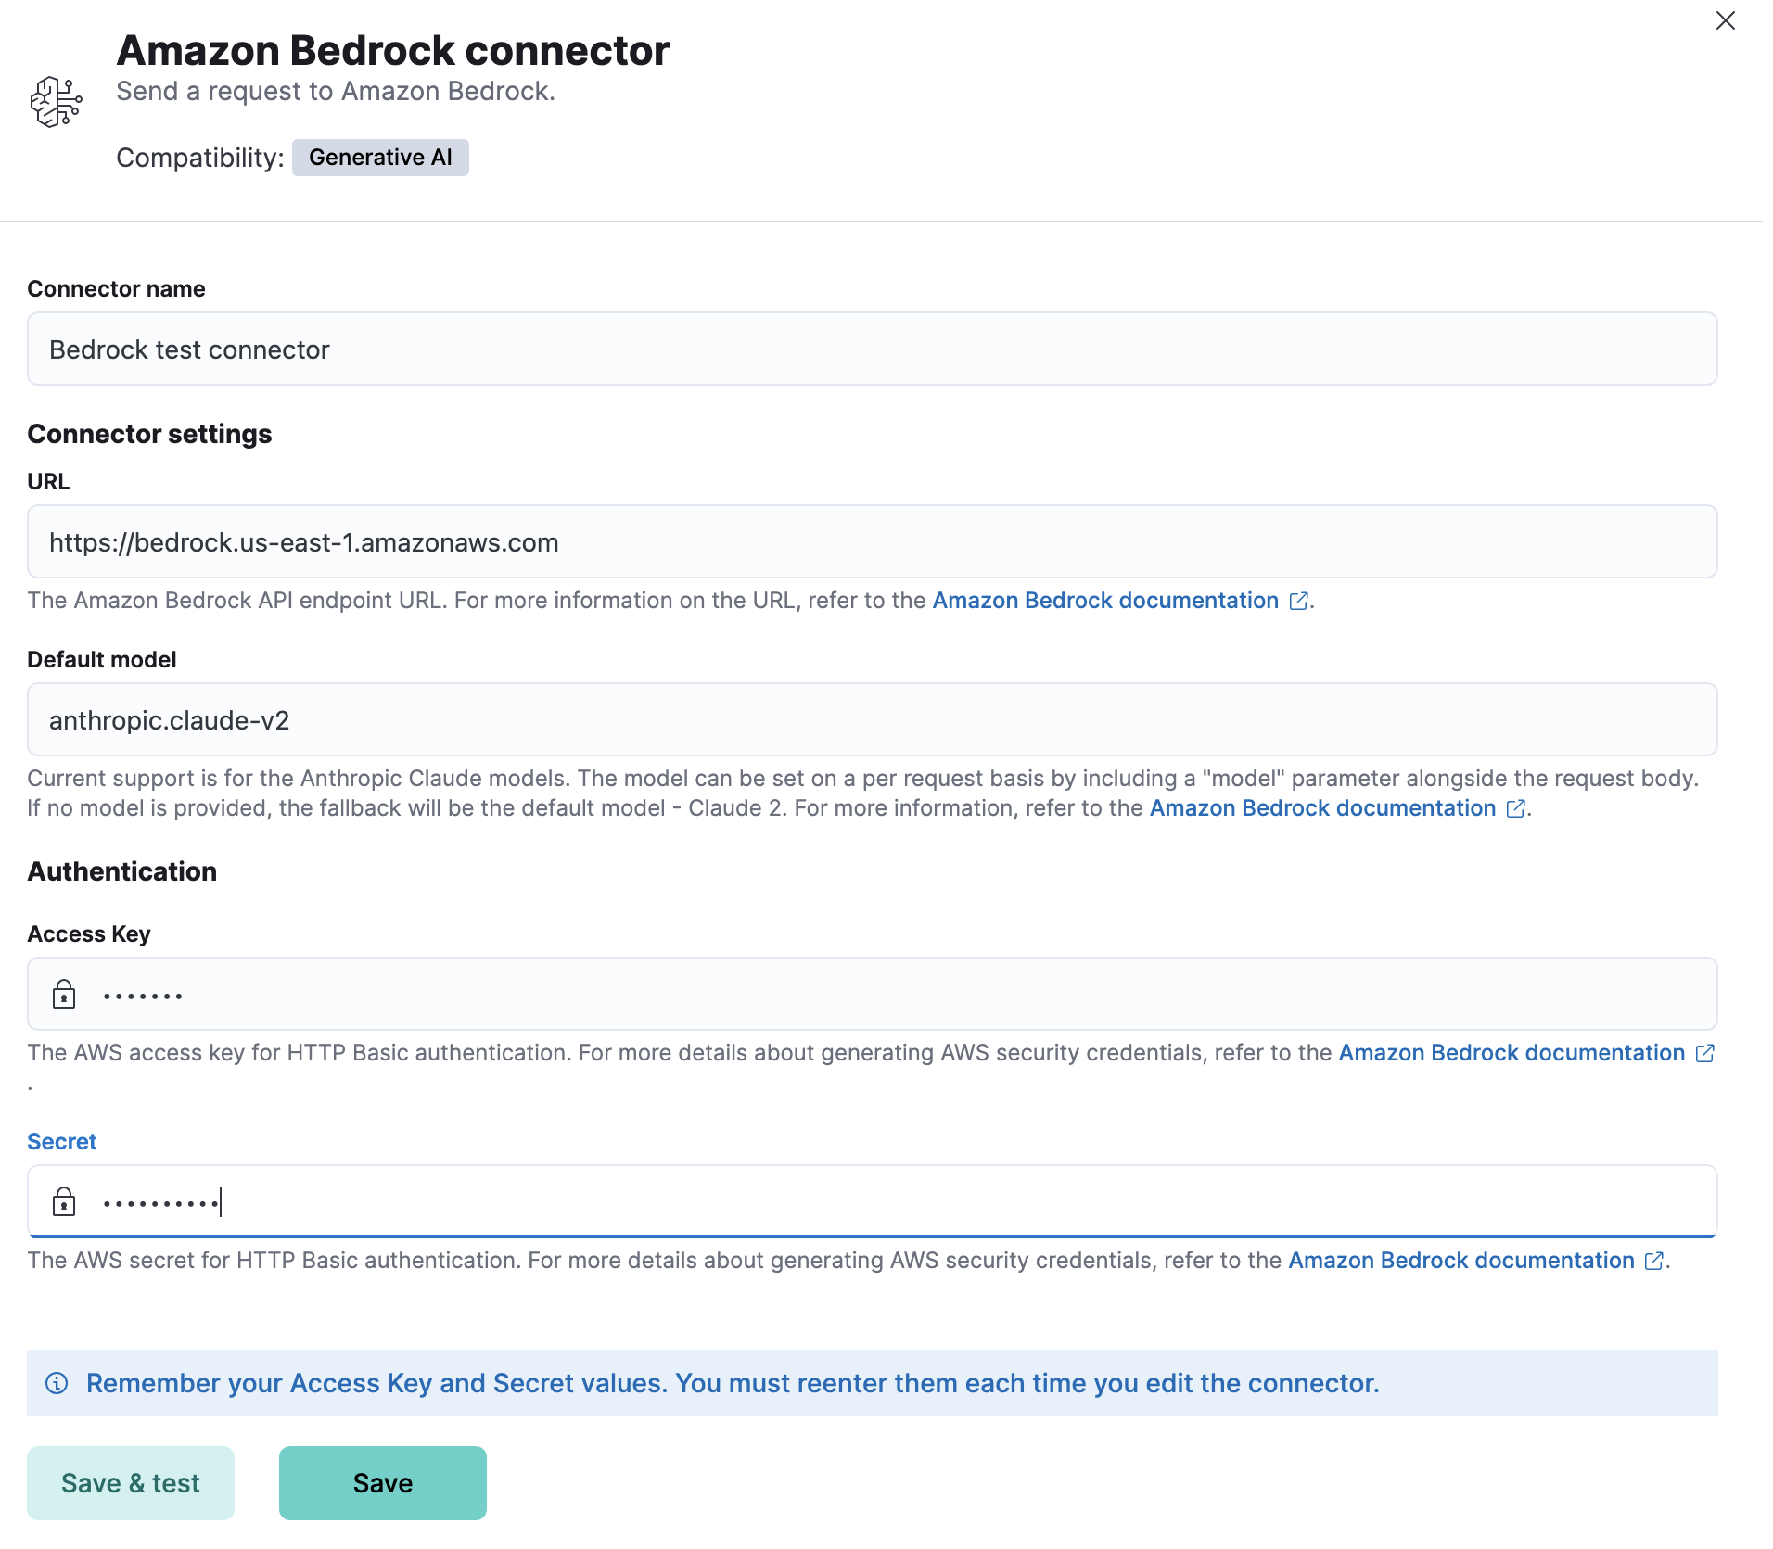This screenshot has height=1549, width=1773.
Task: Close the Amazon Bedrock connector dialog
Action: pos(1726,21)
